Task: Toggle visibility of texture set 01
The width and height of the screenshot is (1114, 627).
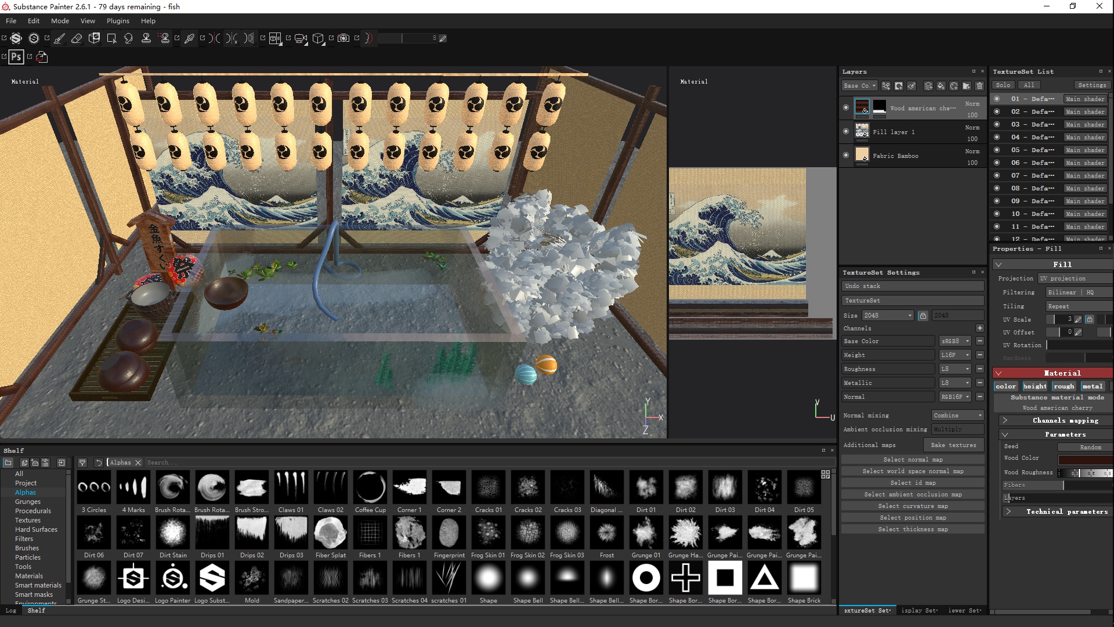Action: point(997,99)
